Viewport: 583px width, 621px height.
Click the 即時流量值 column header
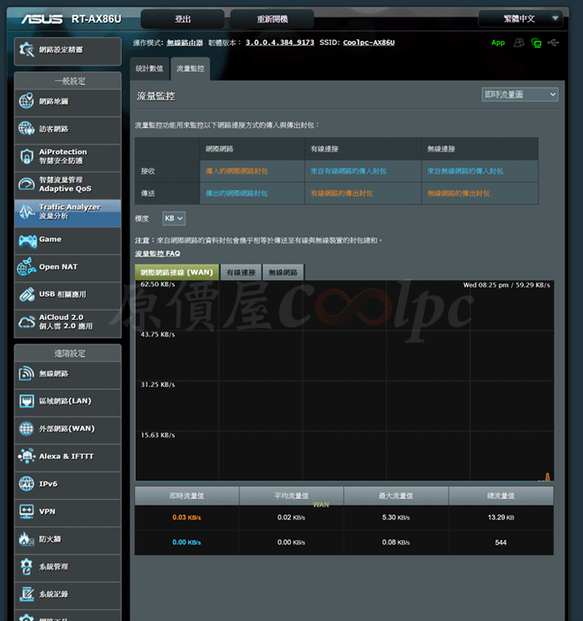click(187, 496)
